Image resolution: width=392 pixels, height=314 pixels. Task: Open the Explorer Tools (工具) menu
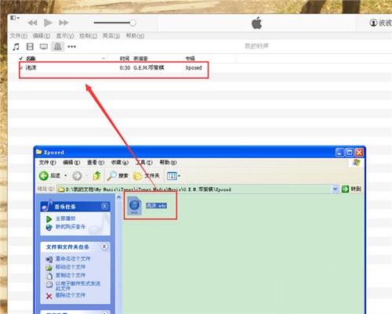[144, 162]
